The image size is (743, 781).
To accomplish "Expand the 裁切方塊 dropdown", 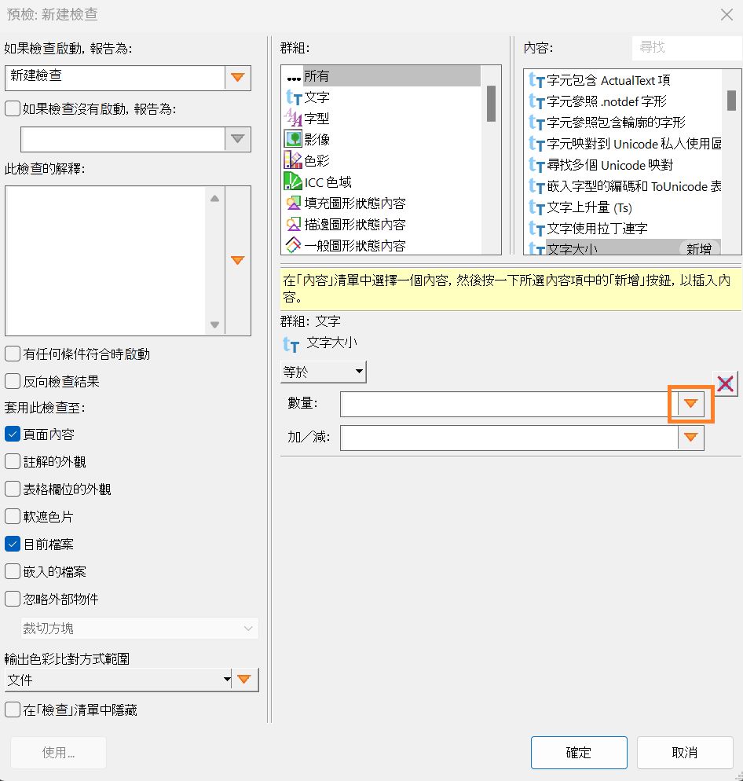I will click(249, 629).
